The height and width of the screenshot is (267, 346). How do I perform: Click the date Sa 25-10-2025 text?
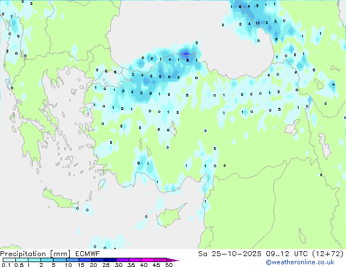230,254
